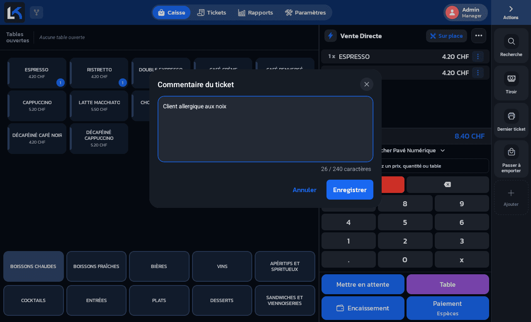Switch with Passer à emporter icon

point(511,152)
